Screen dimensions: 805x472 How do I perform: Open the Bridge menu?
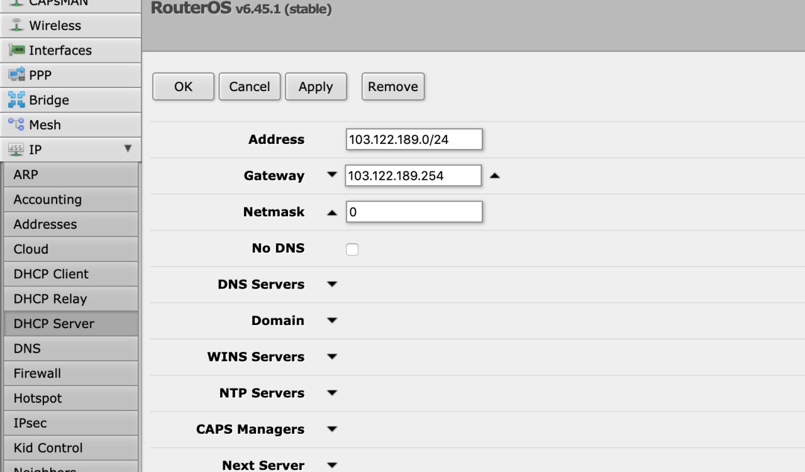[70, 100]
